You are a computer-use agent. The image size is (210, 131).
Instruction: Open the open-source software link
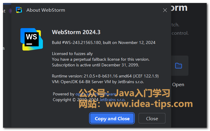[x=95, y=94]
